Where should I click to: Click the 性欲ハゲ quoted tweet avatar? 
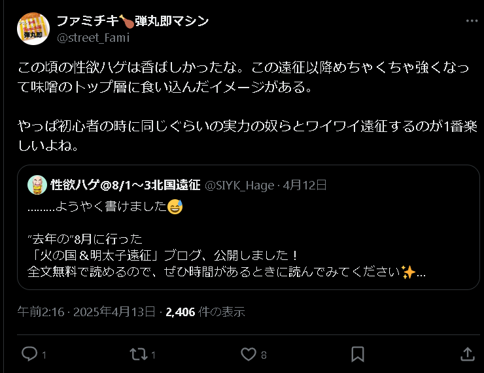click(37, 185)
